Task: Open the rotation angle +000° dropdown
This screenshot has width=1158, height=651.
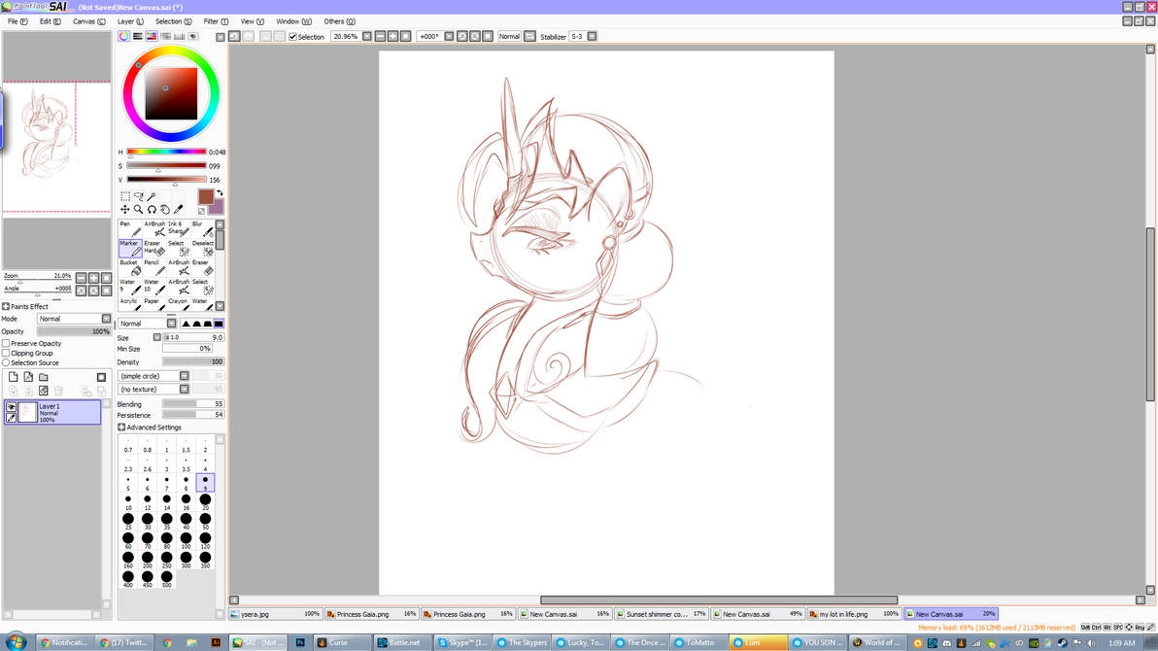Action: coord(448,36)
